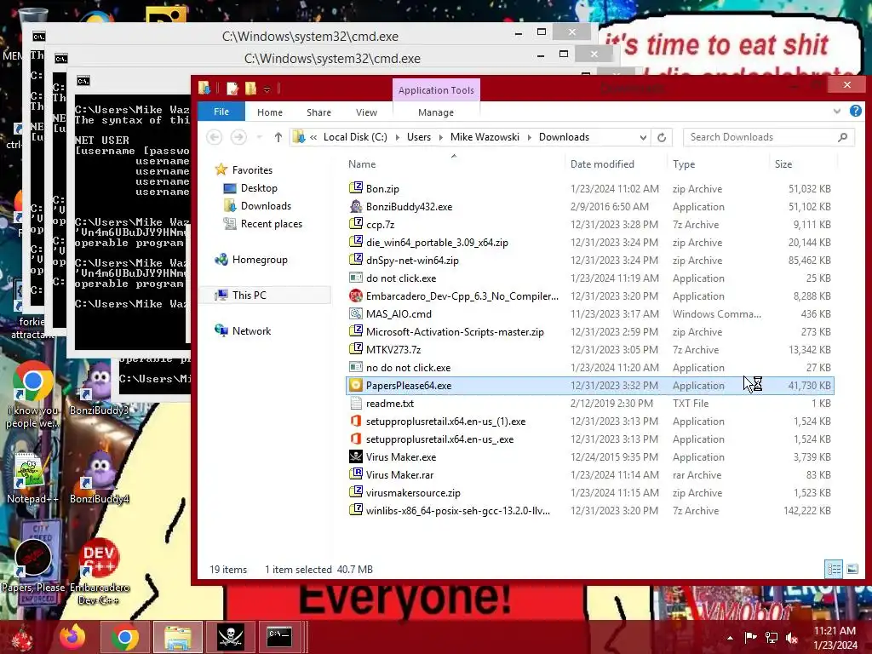Open Notepad++ desktop shortcut
The height and width of the screenshot is (654, 872).
(32, 478)
